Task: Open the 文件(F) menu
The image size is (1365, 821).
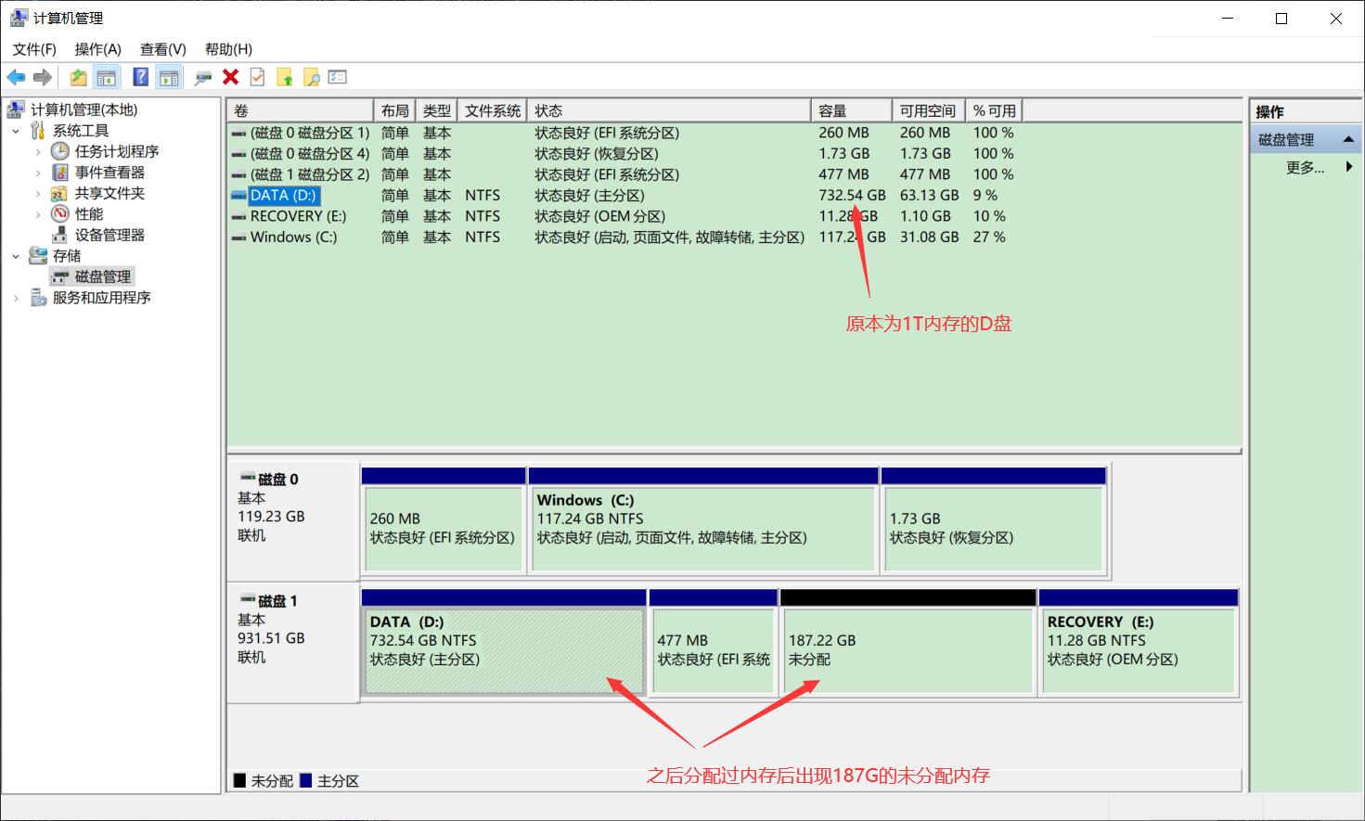Action: pyautogui.click(x=34, y=49)
